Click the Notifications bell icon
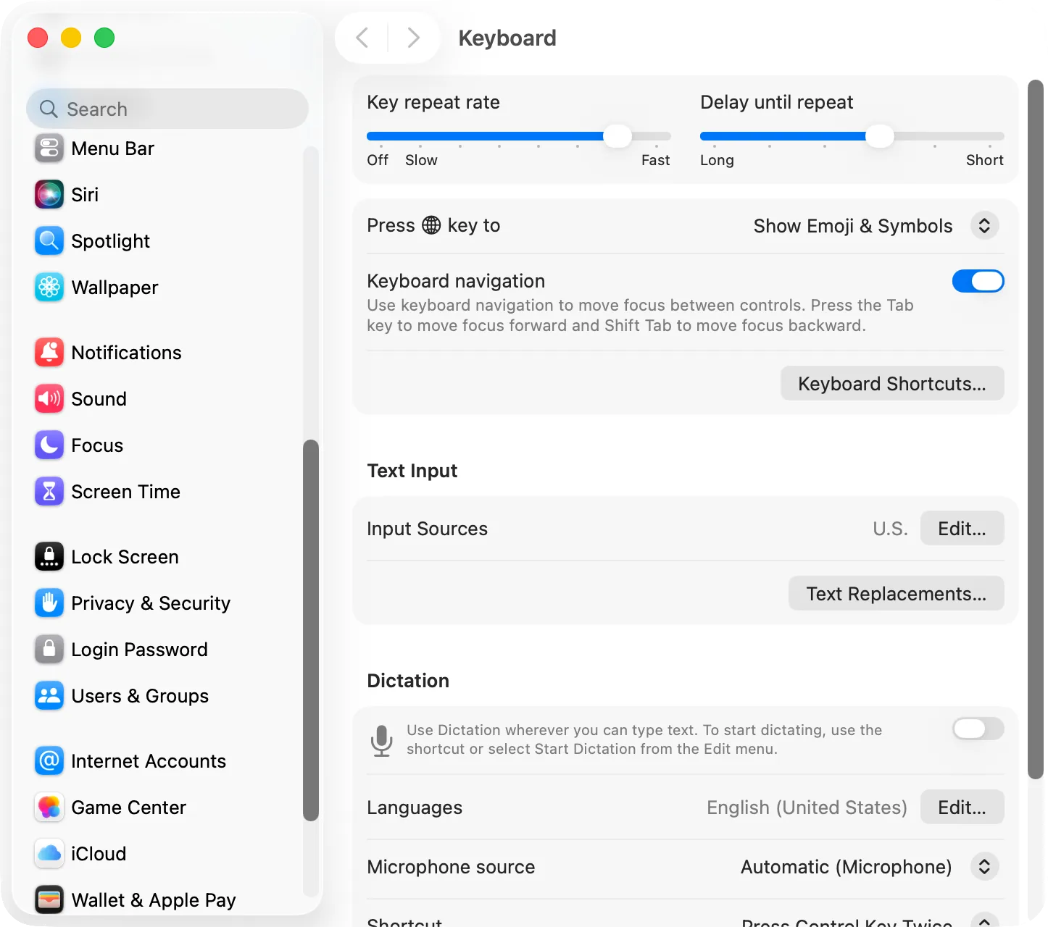1048x927 pixels. (49, 353)
